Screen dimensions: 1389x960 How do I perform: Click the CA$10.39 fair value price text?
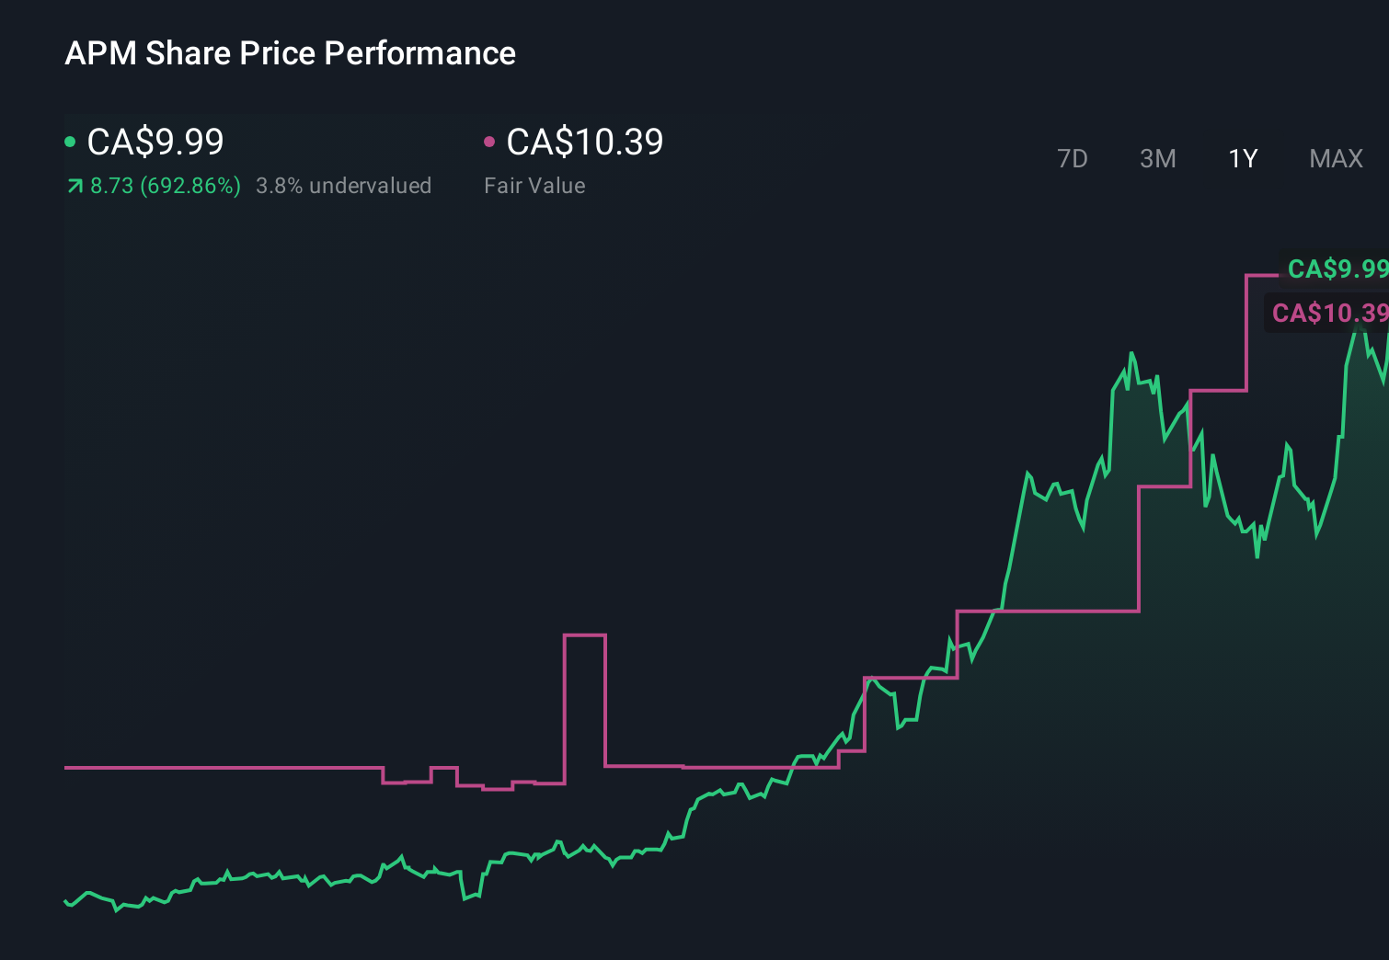(585, 141)
